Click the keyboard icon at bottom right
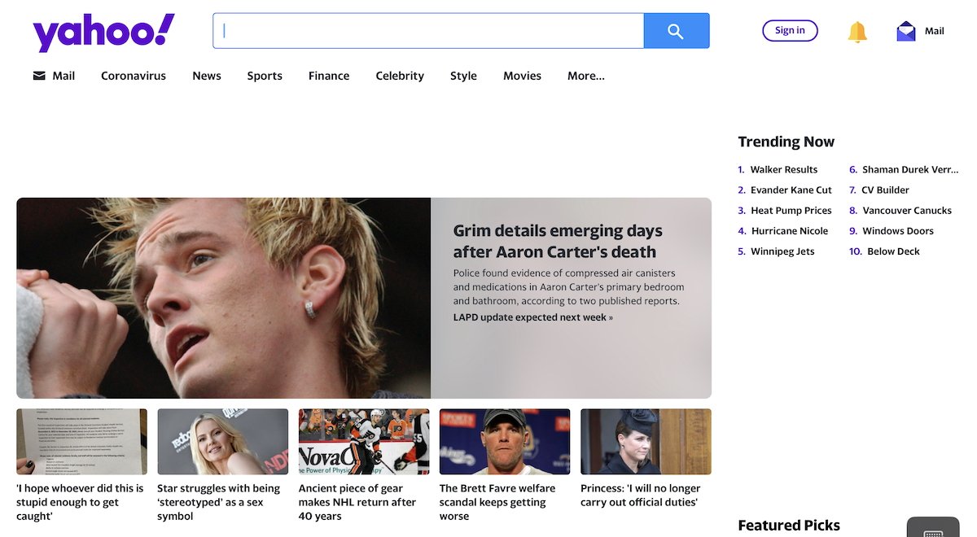Image resolution: width=977 pixels, height=537 pixels. coord(933,533)
